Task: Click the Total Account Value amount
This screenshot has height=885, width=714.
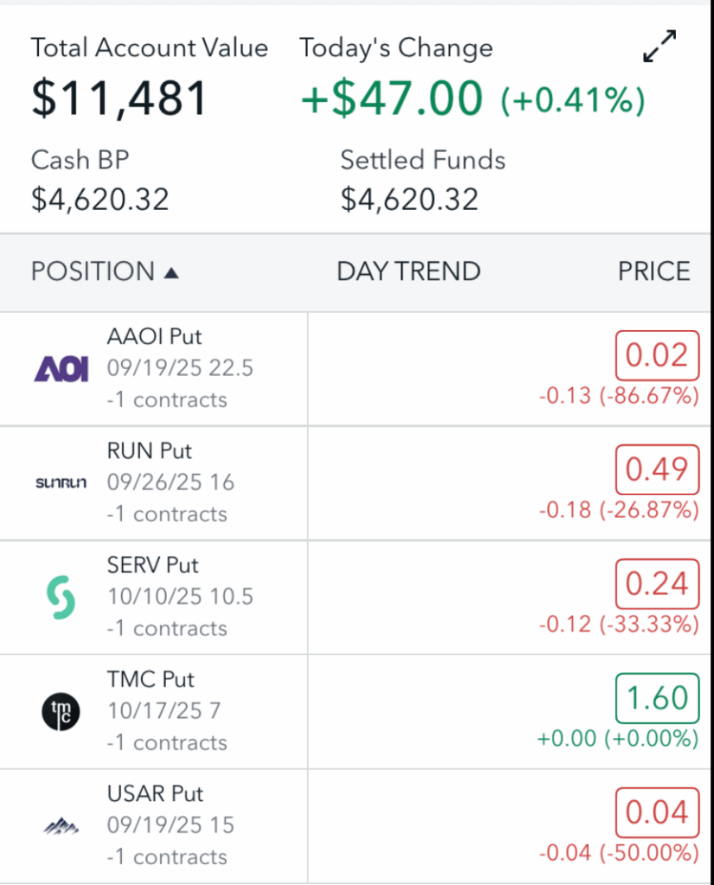Action: coord(119,98)
